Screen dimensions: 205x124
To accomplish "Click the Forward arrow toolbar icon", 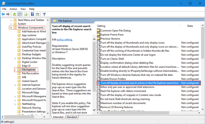I will (8, 14).
